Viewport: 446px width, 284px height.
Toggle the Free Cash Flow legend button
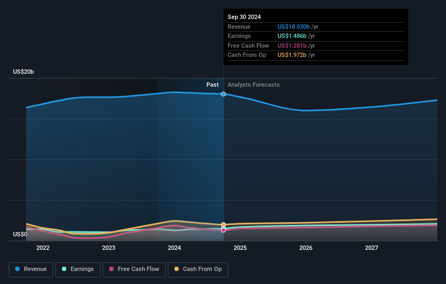(x=134, y=269)
